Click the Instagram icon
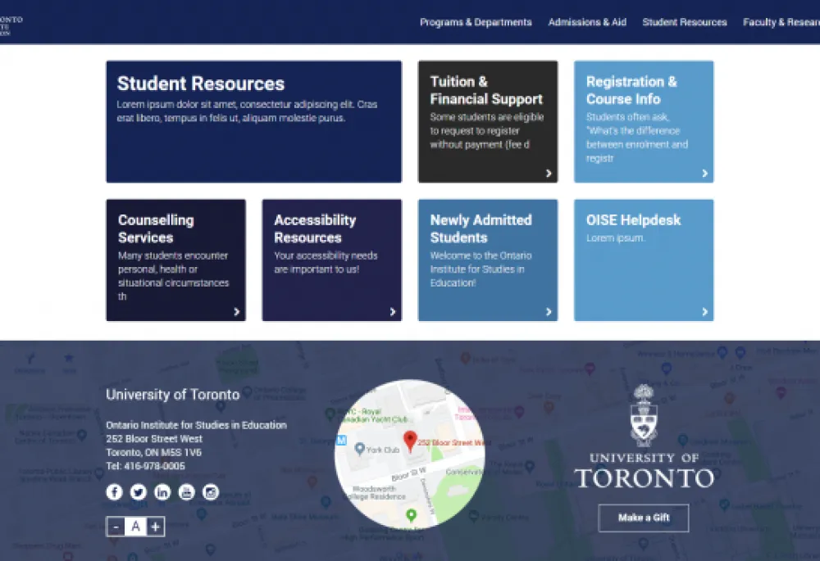Viewport: 820px width, 561px height. coord(211,492)
